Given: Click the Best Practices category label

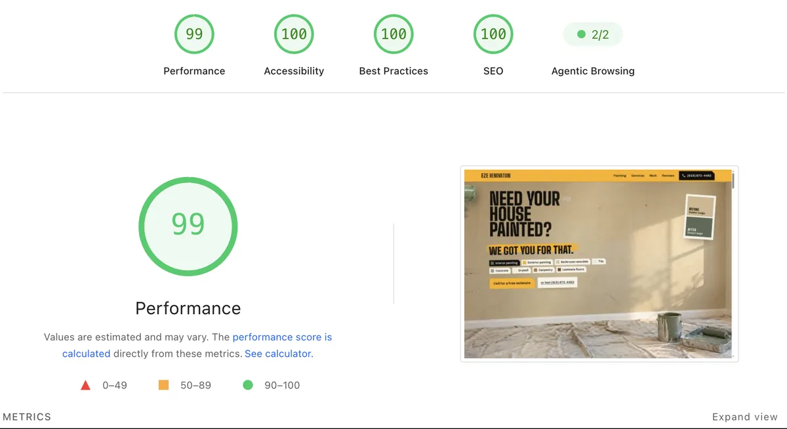Looking at the screenshot, I should (x=393, y=71).
